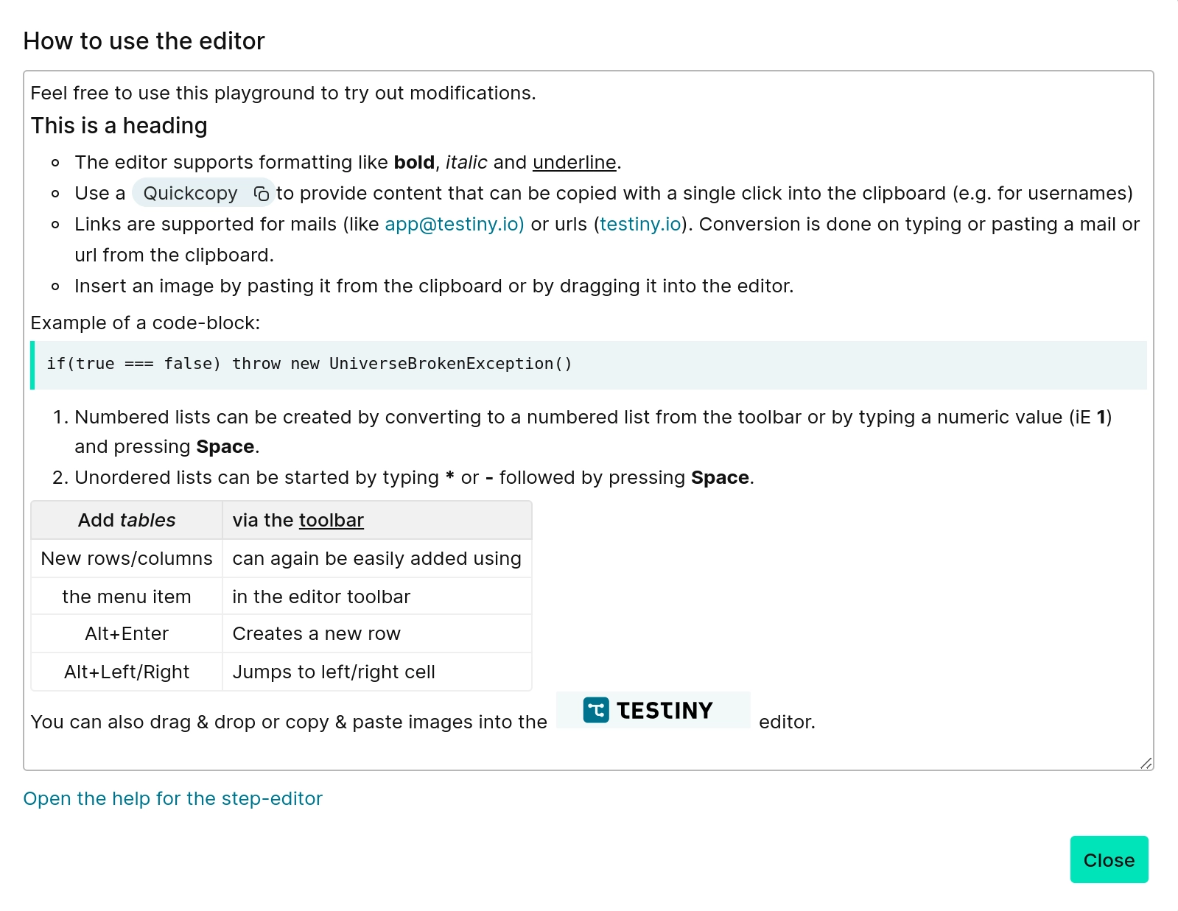Select the "Add tables" header cell
The height and width of the screenshot is (911, 1178).
[x=127, y=521]
